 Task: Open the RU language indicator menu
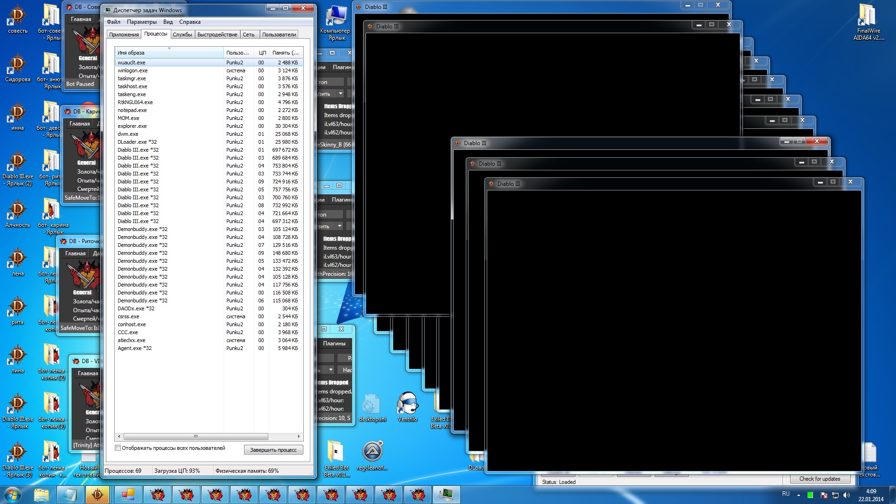[786, 494]
